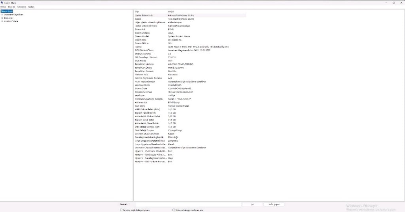Open the Düzenle menu

(x=11, y=7)
